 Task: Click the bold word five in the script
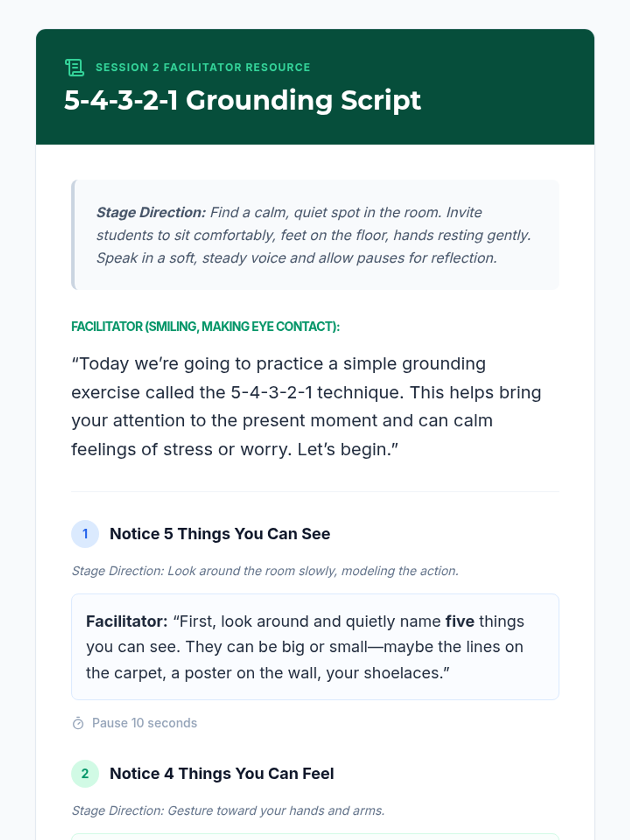(460, 622)
